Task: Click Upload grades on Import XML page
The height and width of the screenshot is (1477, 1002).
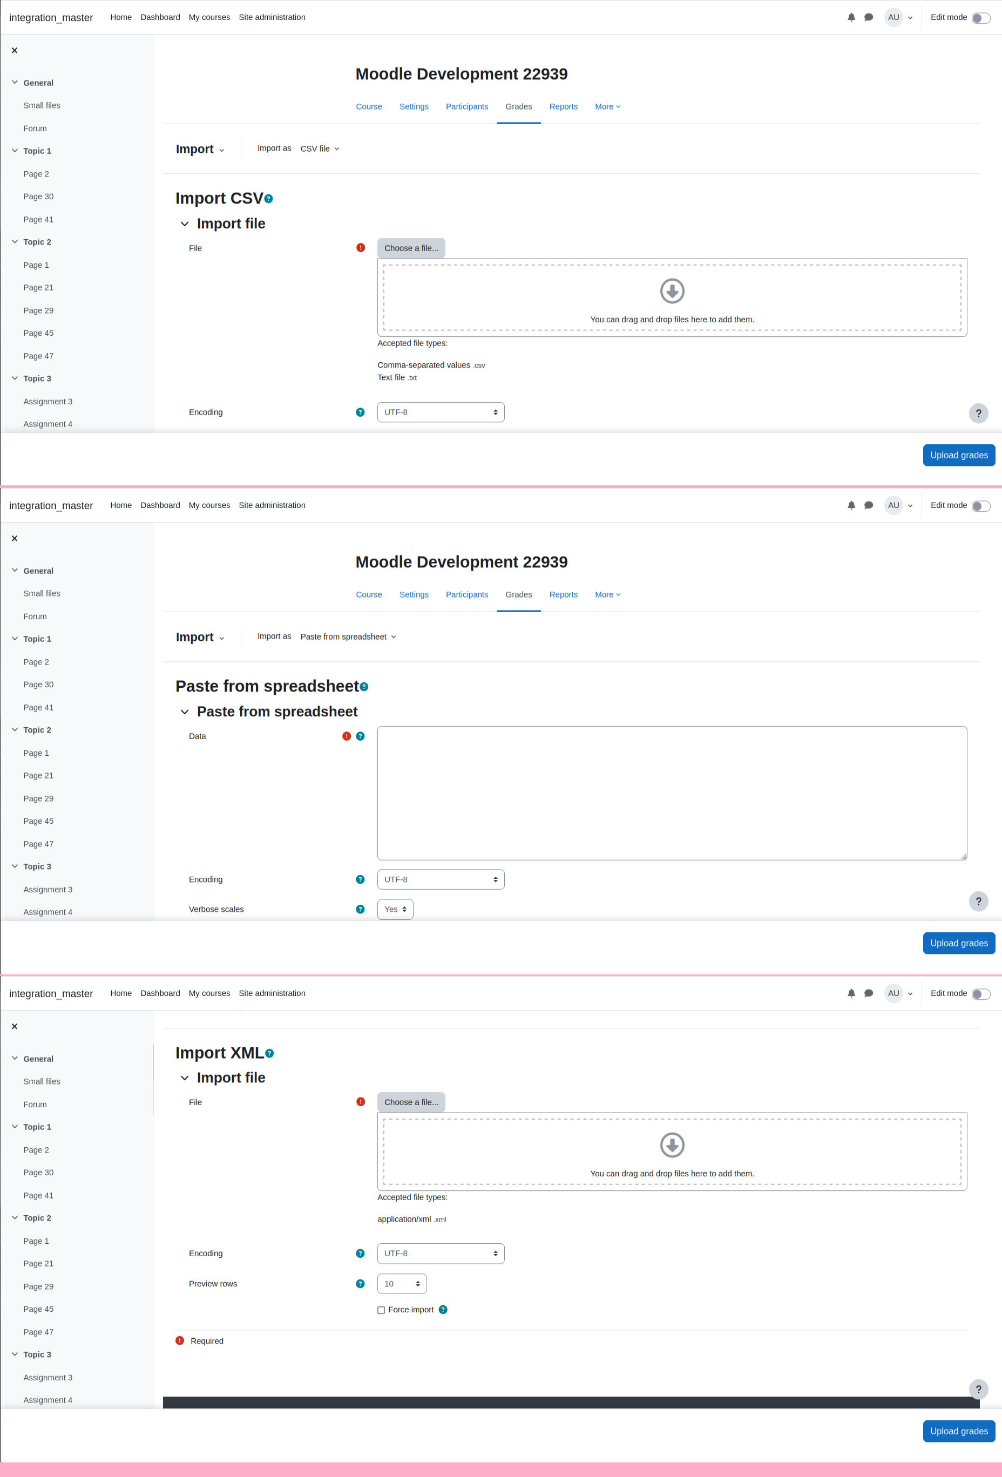Action: (959, 1431)
